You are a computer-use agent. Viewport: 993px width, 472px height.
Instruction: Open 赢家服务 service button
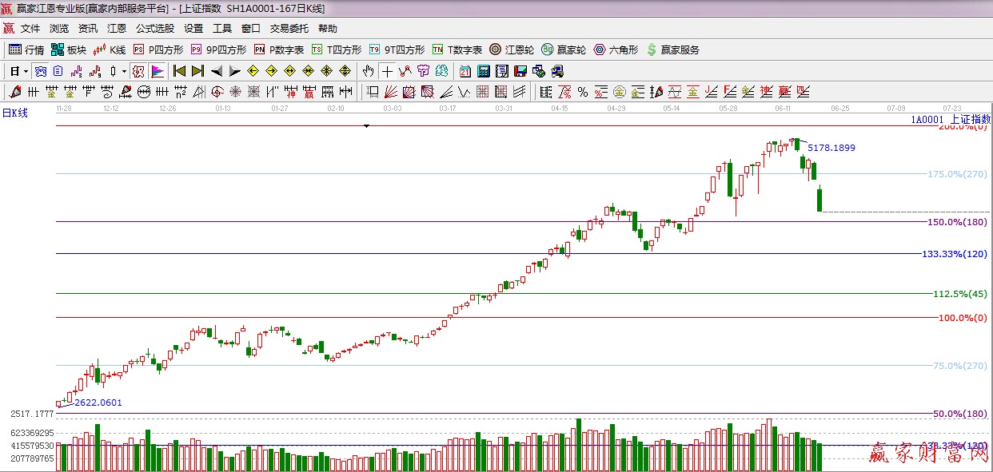[x=672, y=50]
